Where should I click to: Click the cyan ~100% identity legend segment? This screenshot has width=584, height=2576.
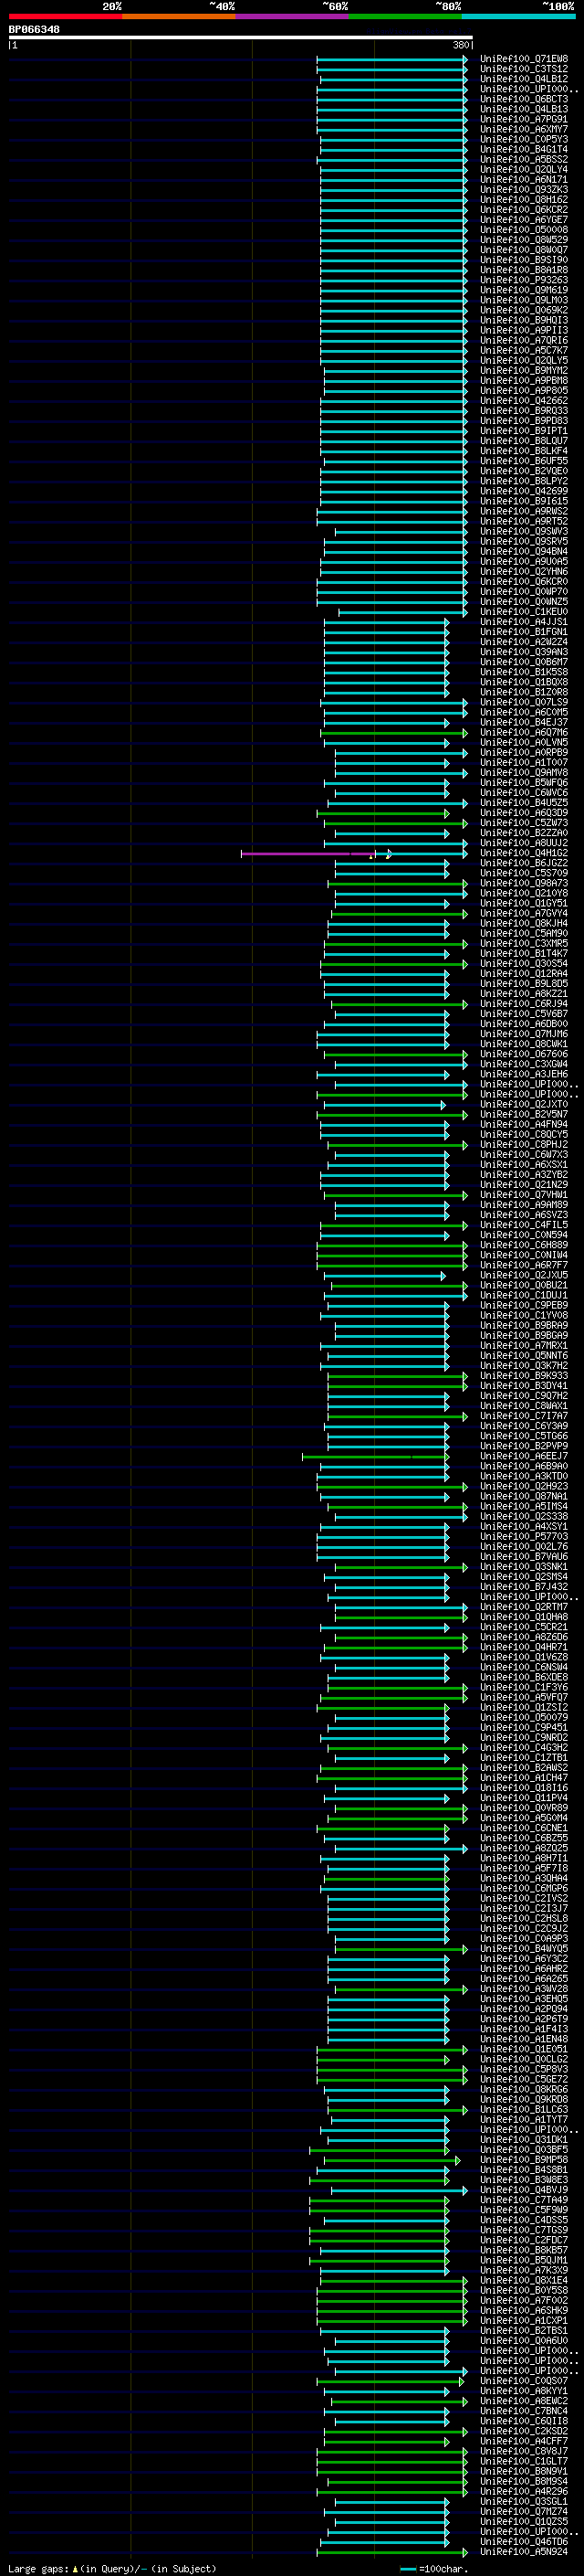(x=518, y=16)
